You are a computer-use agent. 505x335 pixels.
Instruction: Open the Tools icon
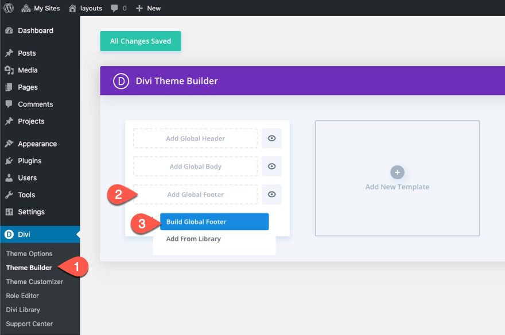pos(8,195)
